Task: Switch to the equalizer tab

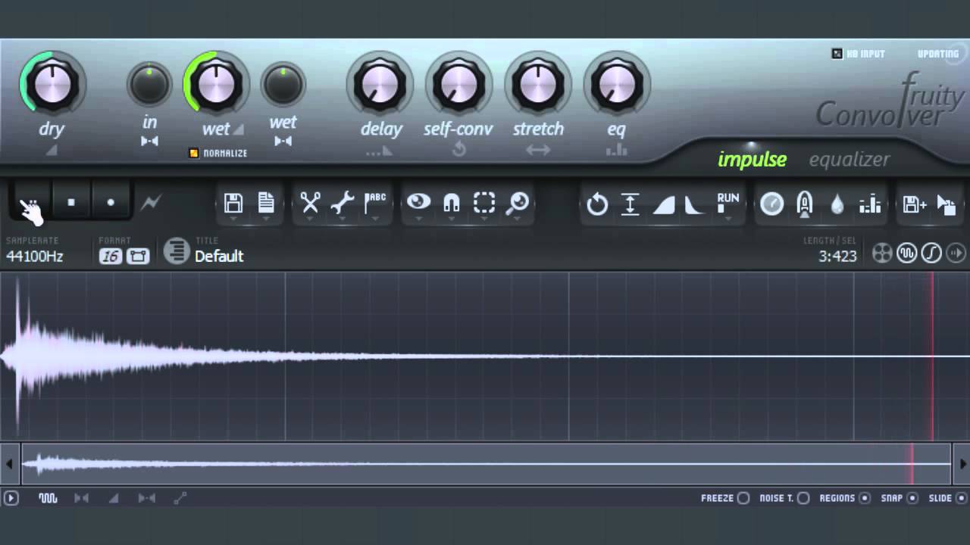Action: (850, 160)
